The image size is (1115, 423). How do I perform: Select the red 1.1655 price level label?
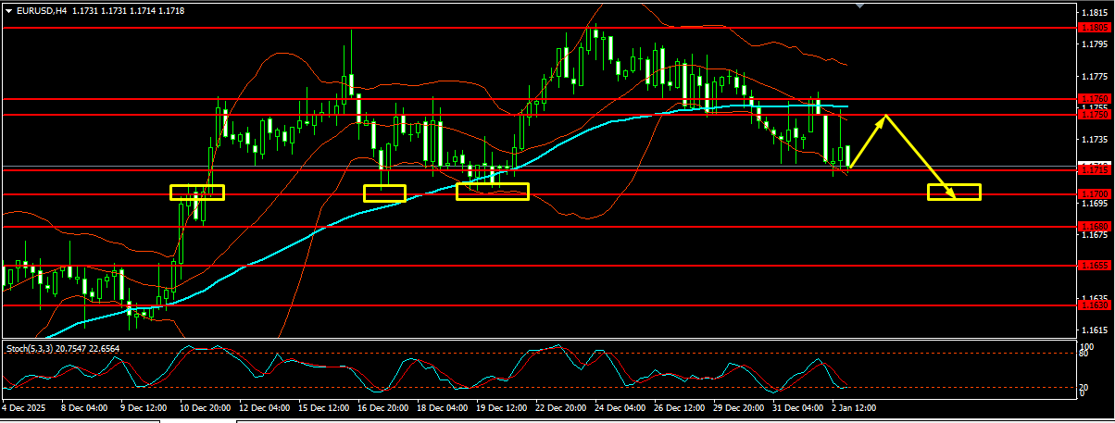click(1095, 266)
